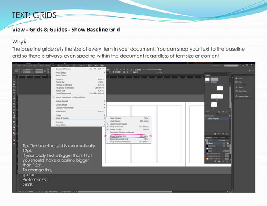Image resolution: width=267 pixels, height=206 pixels.
Task: Select the two-page spread thumbnail in Pages panel
Action: click(x=217, y=96)
